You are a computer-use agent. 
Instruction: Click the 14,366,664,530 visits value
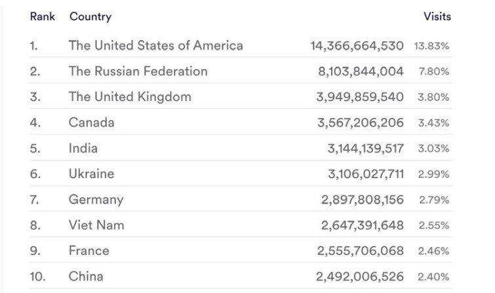(x=357, y=46)
